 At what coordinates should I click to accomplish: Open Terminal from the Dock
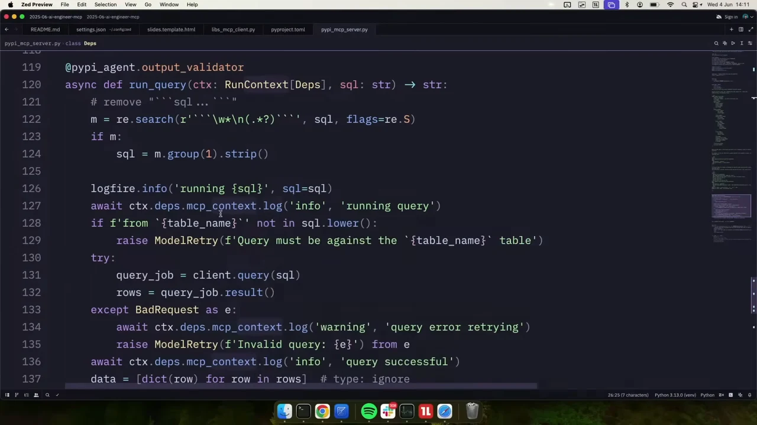[x=303, y=411]
